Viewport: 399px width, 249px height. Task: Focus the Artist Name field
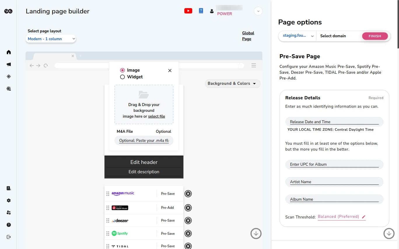[334, 182]
